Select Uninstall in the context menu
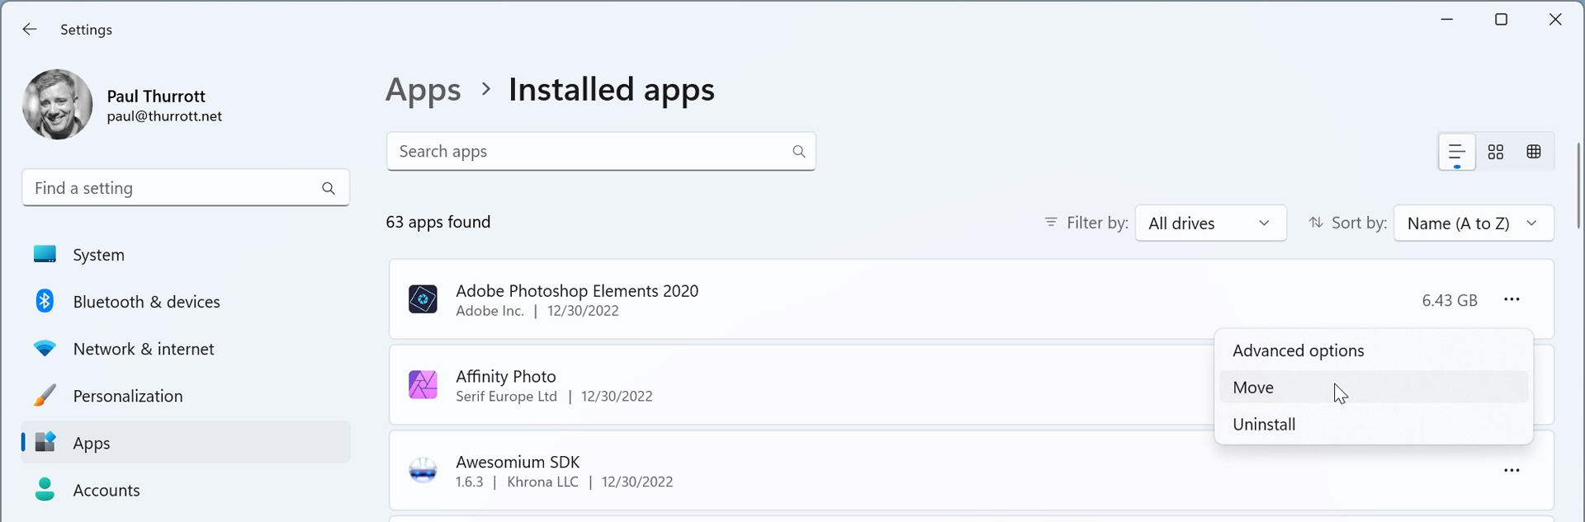The width and height of the screenshot is (1585, 522). (1264, 425)
